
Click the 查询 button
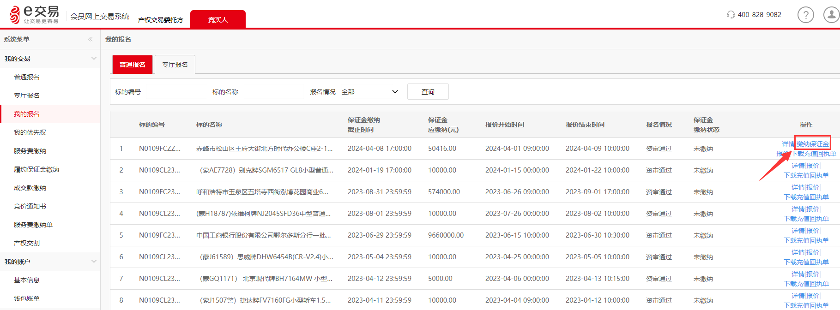pyautogui.click(x=428, y=92)
